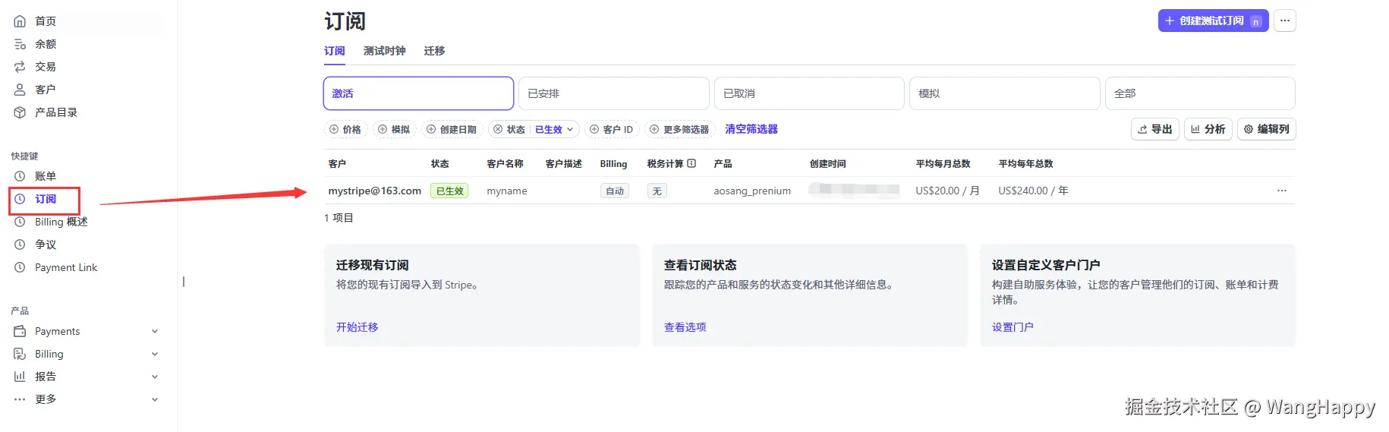
Task: Click 产品 column header
Action: point(723,164)
